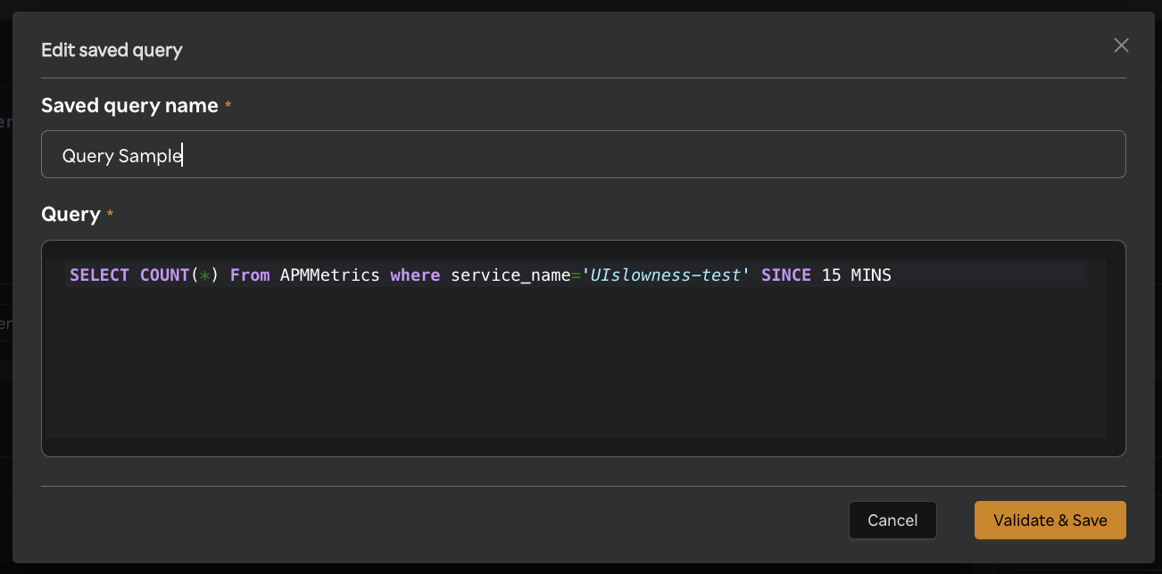Select the APMMetrics table name text
Viewport: 1162px width, 574px height.
click(x=330, y=275)
